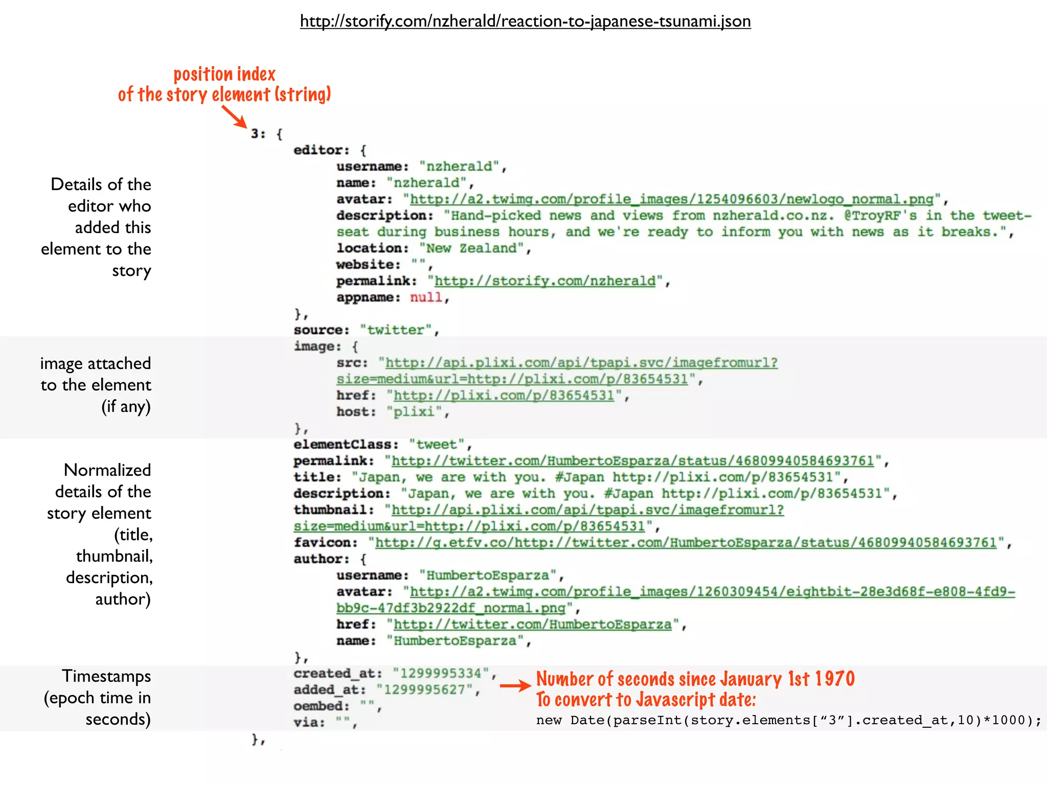Open the storify.com reaction-to-japanese-tsunami.json URL at top

525,21
